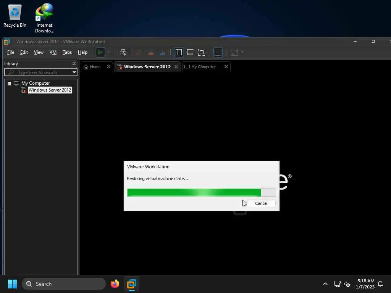Select Windows Server 2012 in library tree
391x293 pixels.
coord(50,90)
